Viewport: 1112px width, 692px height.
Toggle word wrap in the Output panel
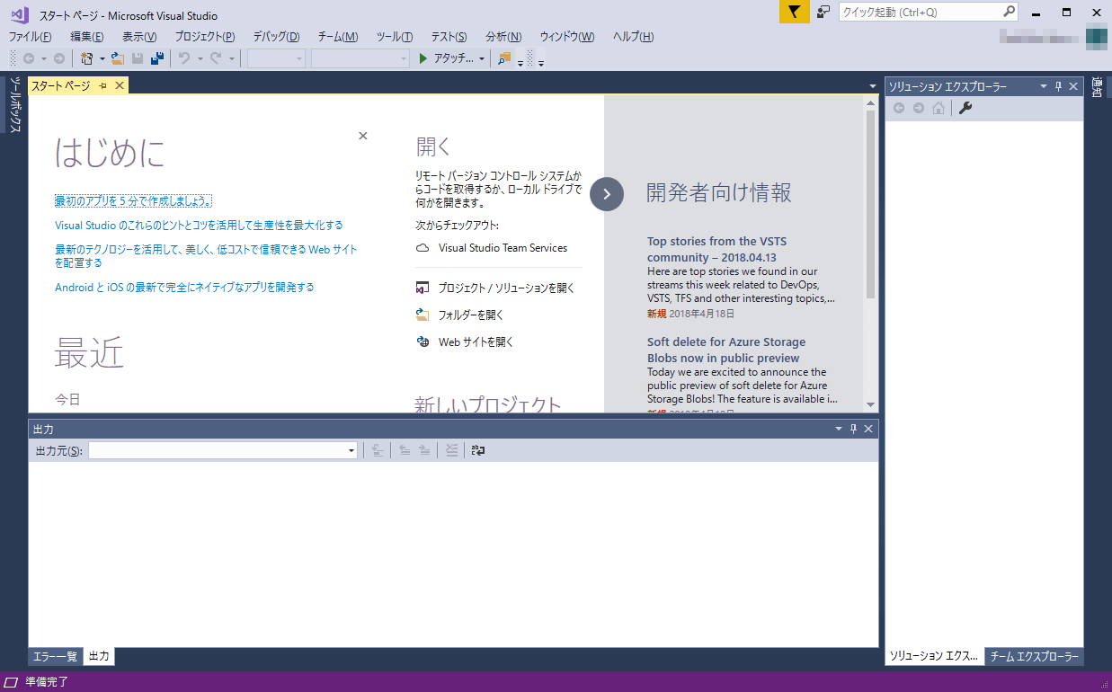478,450
